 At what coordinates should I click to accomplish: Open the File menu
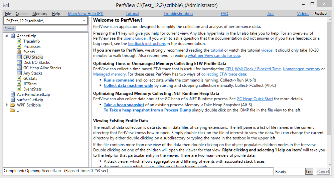8,14
